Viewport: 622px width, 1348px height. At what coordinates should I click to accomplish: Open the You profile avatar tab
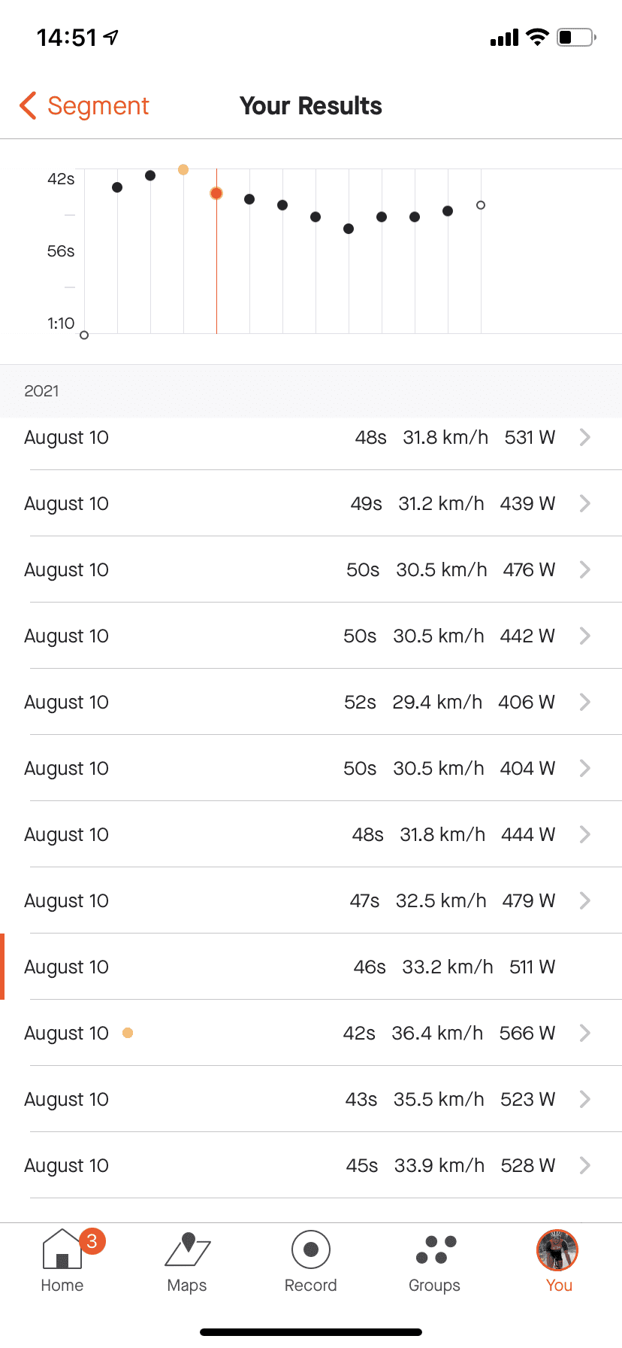557,1249
